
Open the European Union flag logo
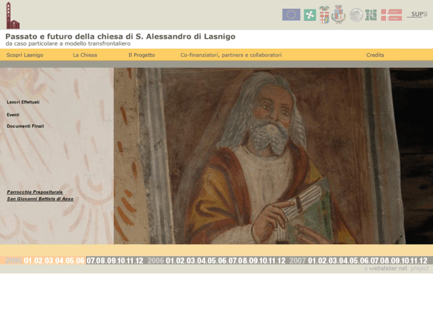coord(291,15)
